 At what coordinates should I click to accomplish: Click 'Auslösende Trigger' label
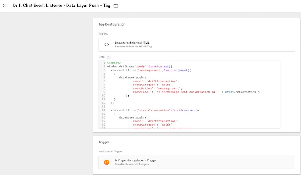[x=110, y=151]
